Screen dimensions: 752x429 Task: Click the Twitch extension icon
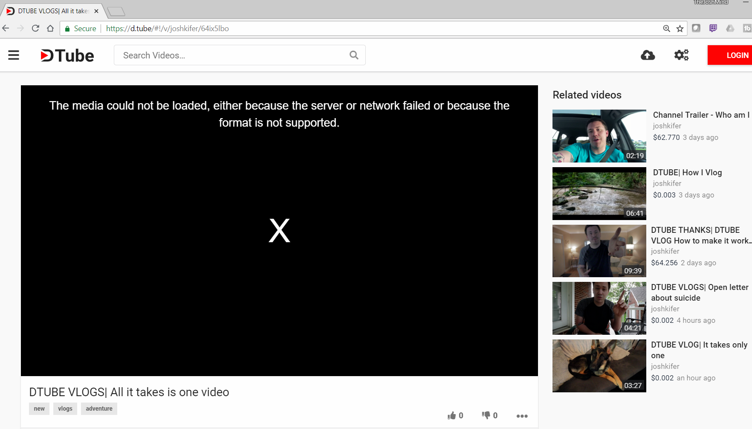pos(713,28)
